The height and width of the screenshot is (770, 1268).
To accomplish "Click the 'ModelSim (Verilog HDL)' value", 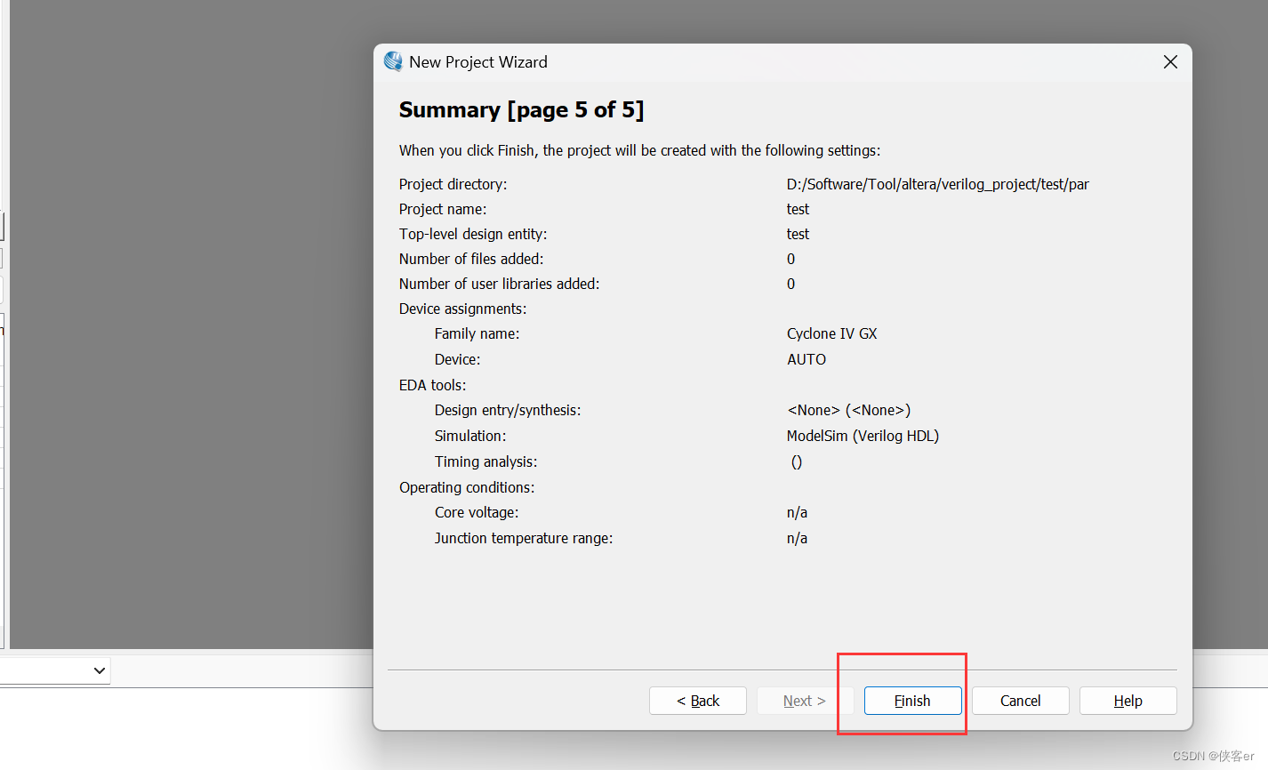I will [x=863, y=436].
